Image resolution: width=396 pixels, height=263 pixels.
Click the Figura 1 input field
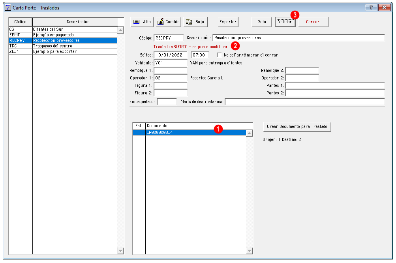[x=171, y=85]
